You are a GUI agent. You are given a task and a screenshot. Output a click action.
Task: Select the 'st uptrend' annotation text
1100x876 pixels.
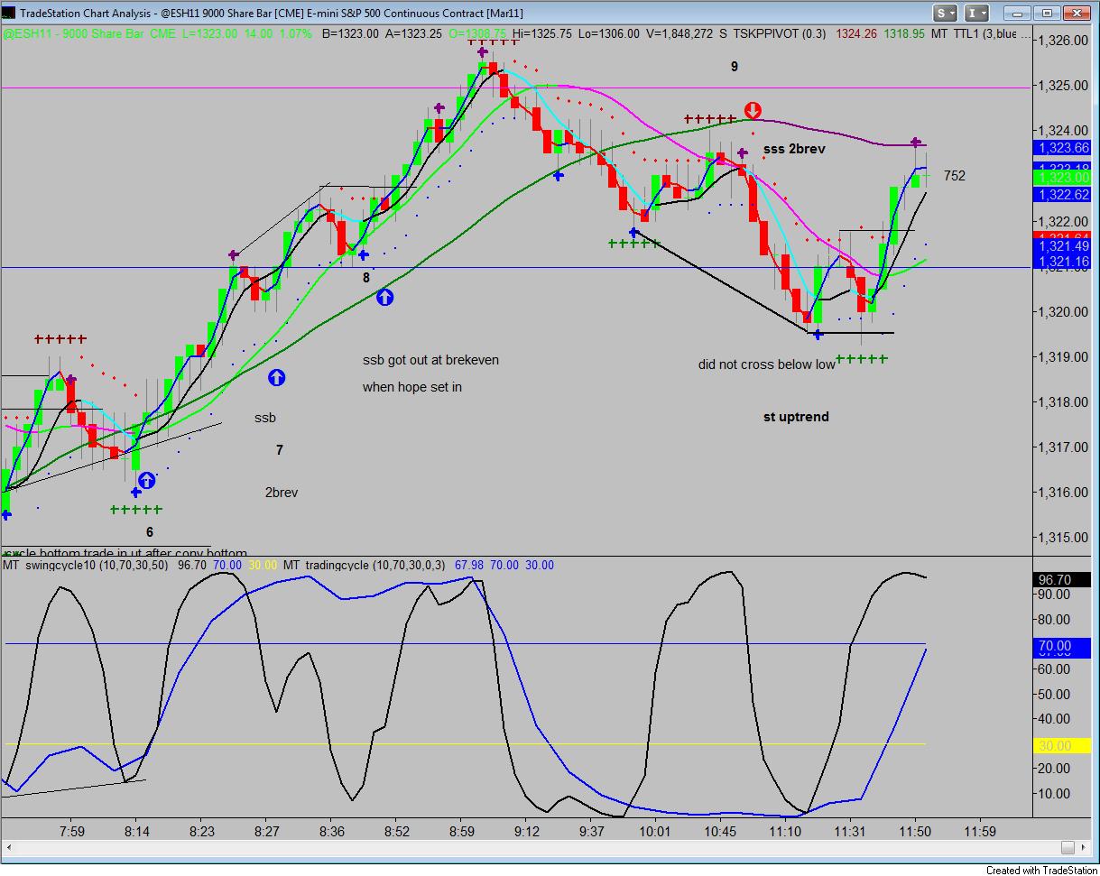pyautogui.click(x=796, y=417)
